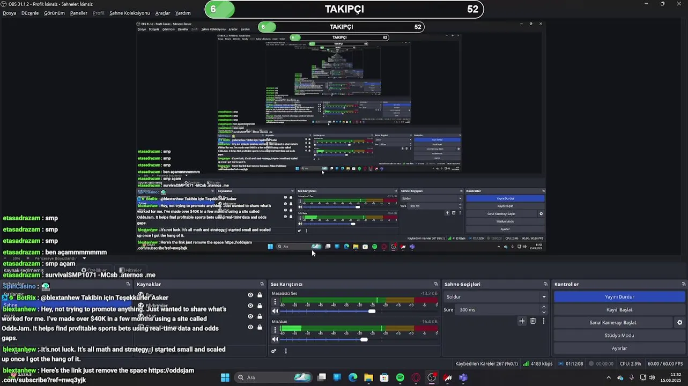The image size is (688, 386).
Task: Open Düzenle menu
Action: click(30, 13)
